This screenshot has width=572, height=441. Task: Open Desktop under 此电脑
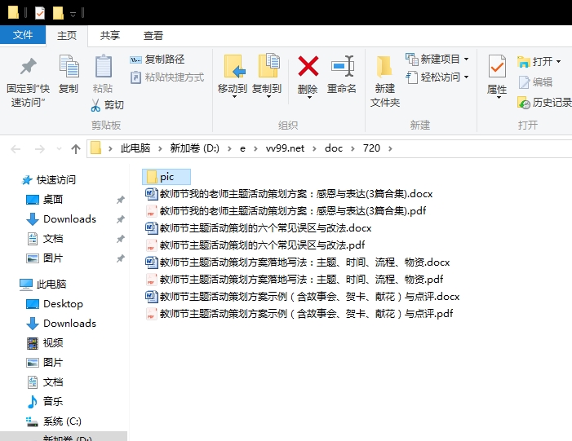pyautogui.click(x=55, y=304)
